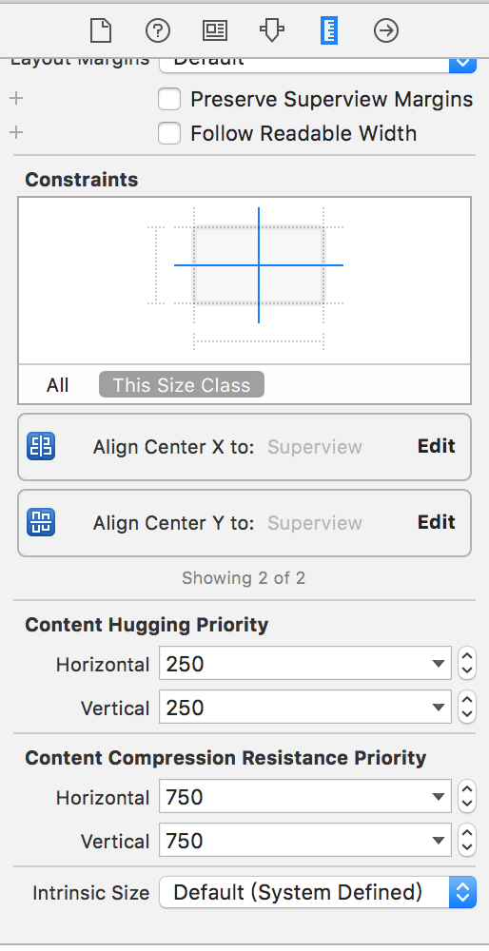Click the Content Hugging Vertical 250 field
The width and height of the screenshot is (489, 951).
click(x=305, y=708)
